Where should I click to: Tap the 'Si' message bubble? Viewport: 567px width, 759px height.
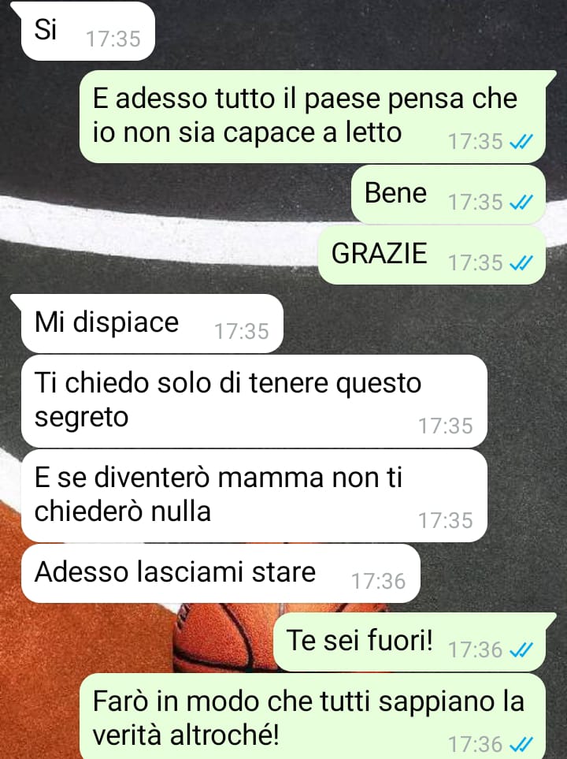tap(87, 31)
